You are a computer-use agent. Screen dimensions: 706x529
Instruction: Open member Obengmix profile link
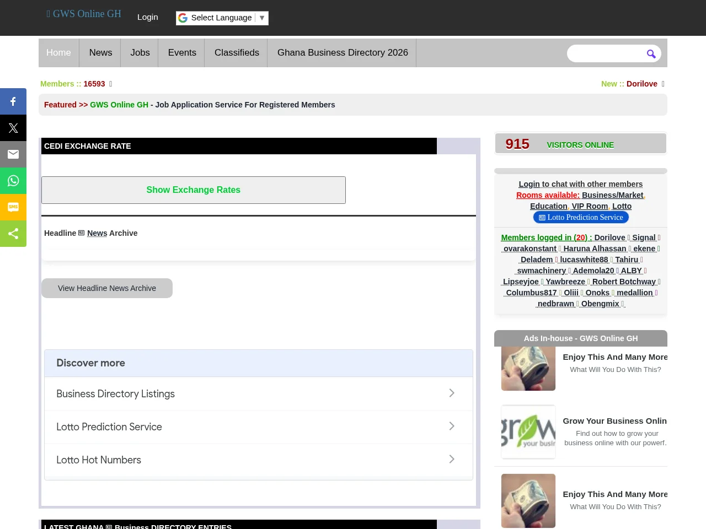coord(600,304)
